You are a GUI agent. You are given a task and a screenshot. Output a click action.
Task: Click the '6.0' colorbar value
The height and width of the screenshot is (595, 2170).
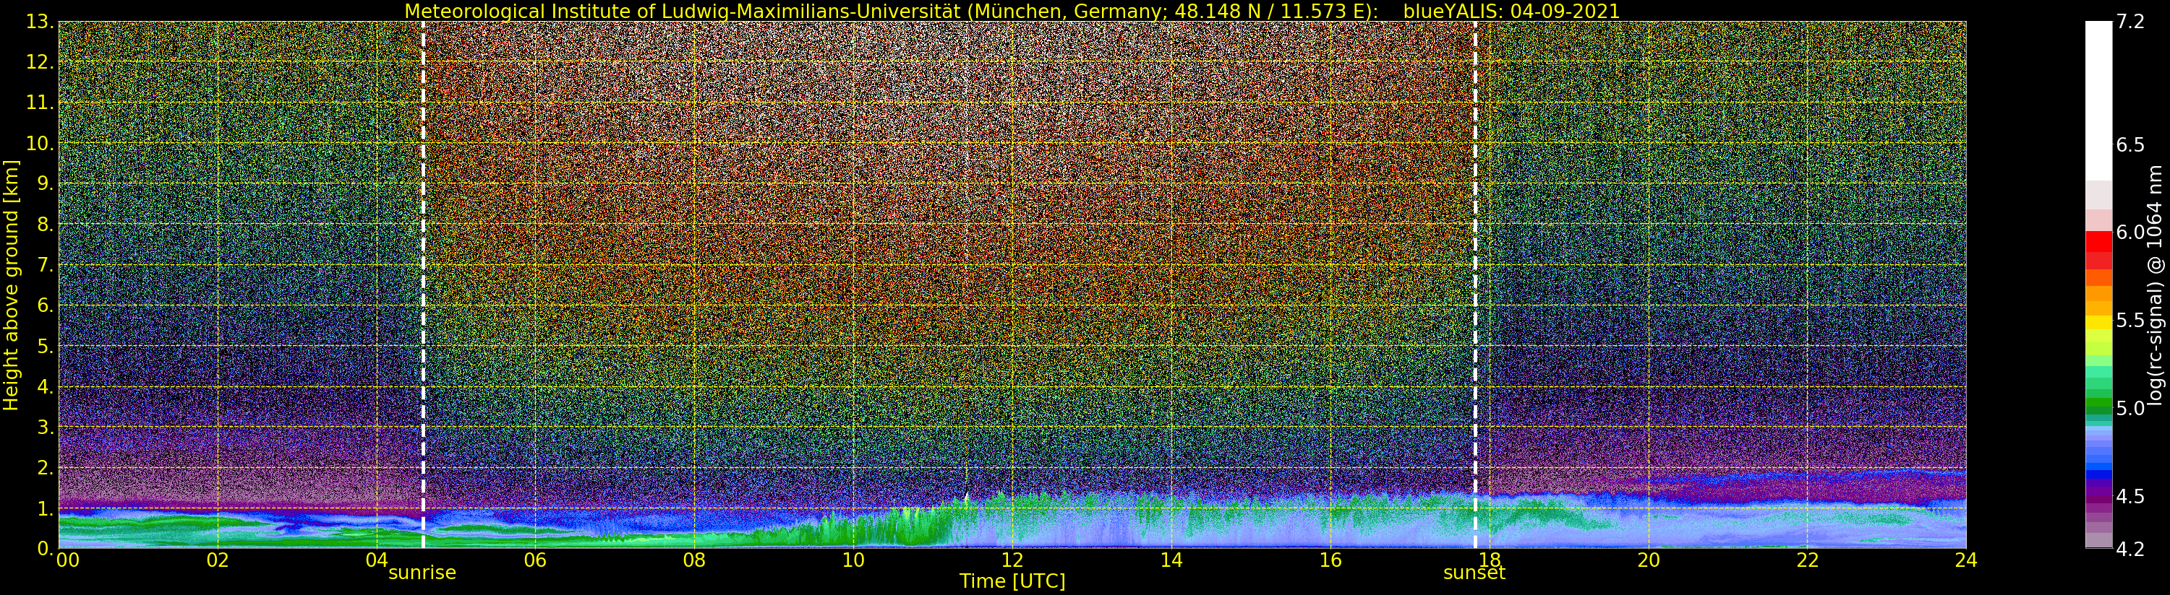(x=2130, y=233)
